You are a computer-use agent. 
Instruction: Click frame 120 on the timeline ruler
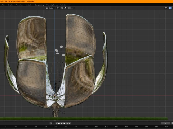point(56,126)
